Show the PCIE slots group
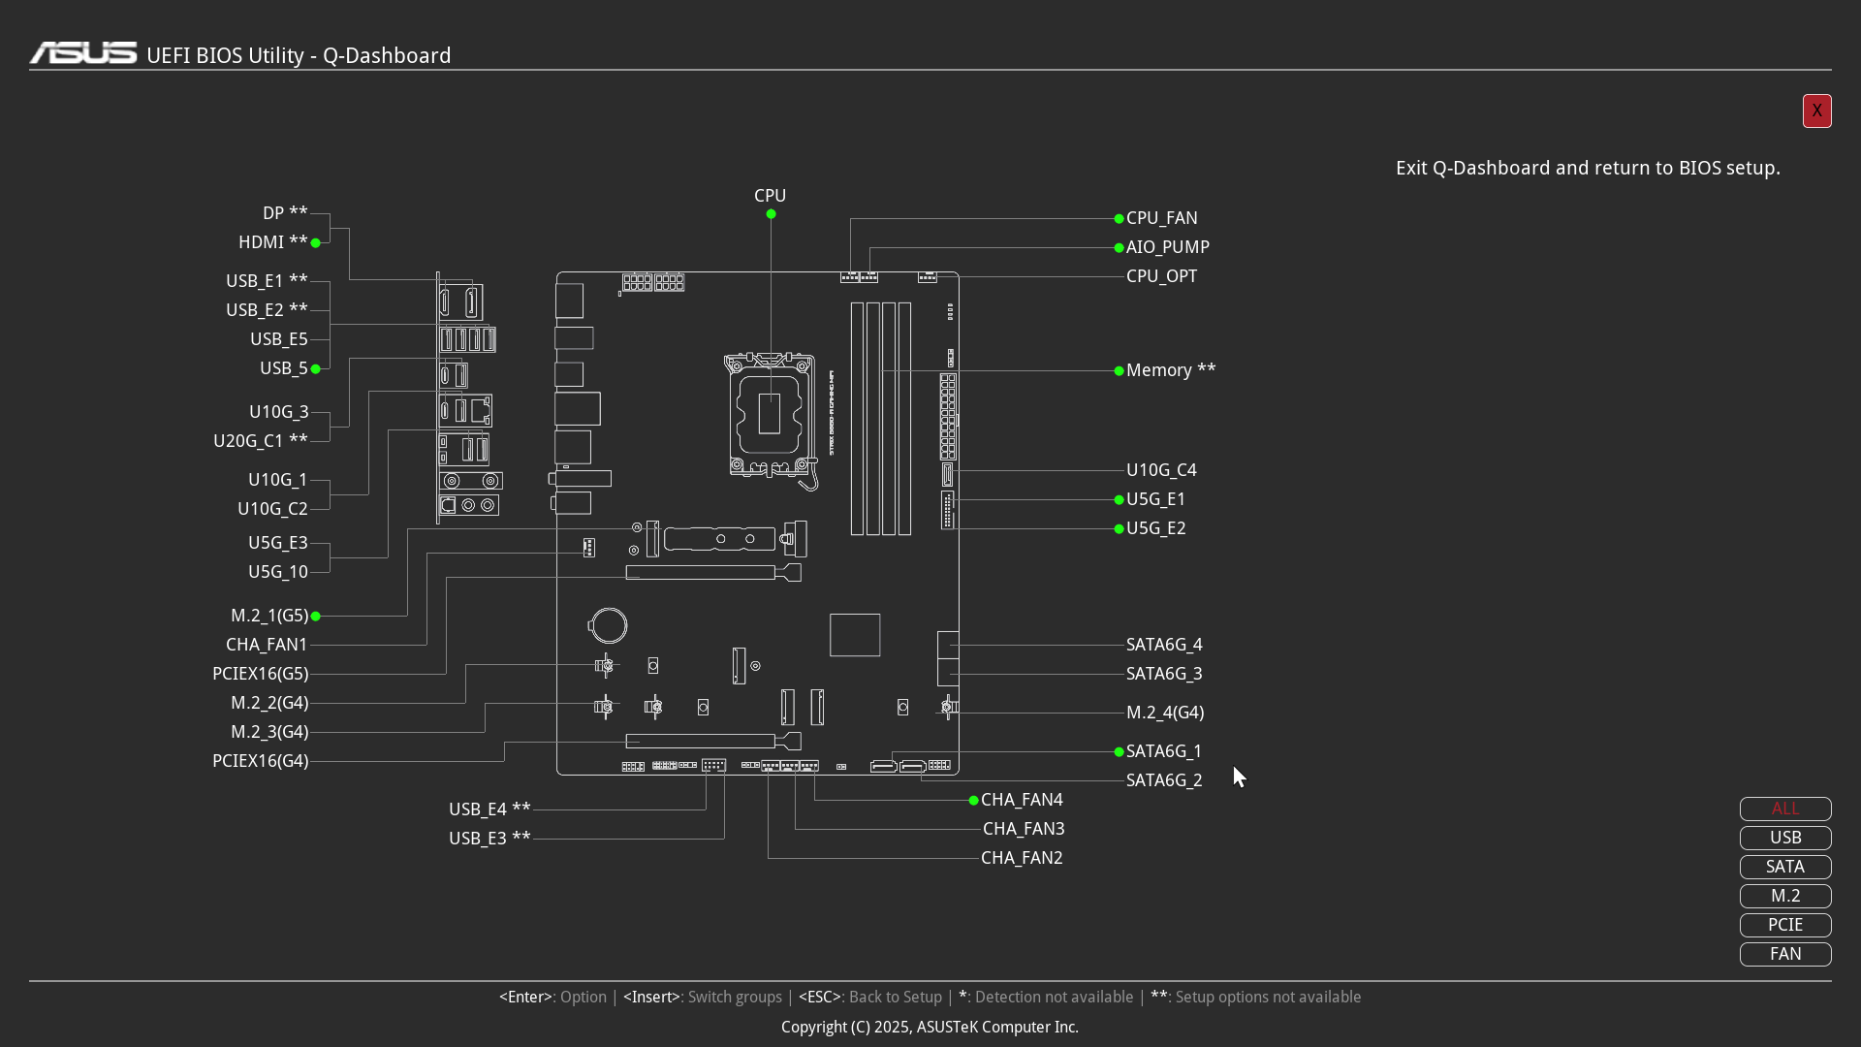The width and height of the screenshot is (1861, 1047). [1784, 925]
